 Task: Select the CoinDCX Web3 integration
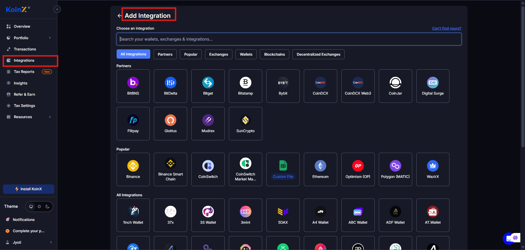pyautogui.click(x=358, y=86)
